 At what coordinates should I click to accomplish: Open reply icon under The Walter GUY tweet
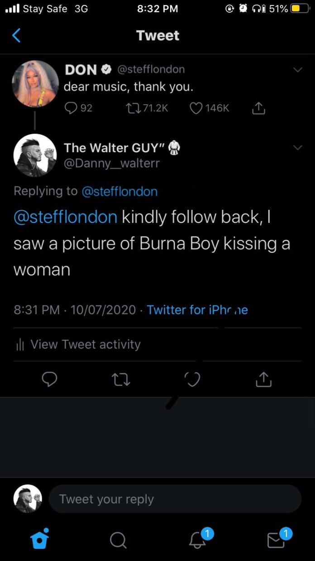49,380
